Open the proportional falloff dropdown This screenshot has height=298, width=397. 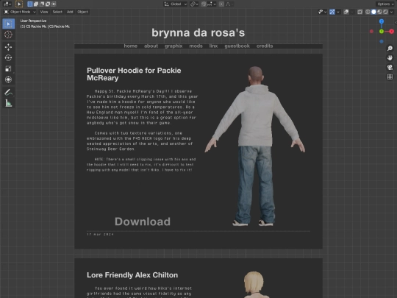[229, 4]
